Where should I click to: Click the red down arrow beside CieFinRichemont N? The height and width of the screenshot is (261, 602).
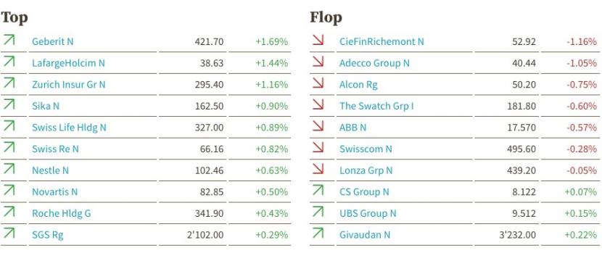318,40
